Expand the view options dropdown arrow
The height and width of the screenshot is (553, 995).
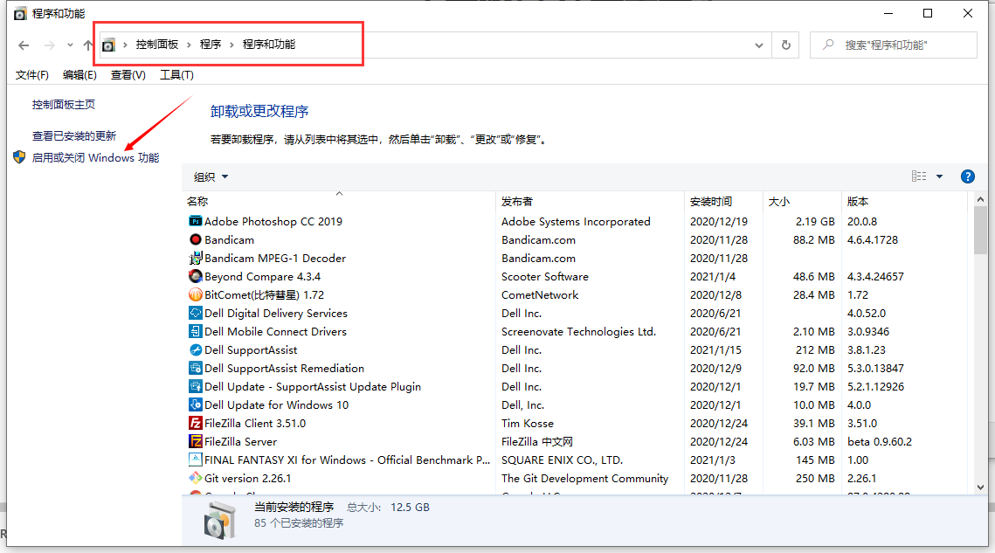tap(939, 176)
